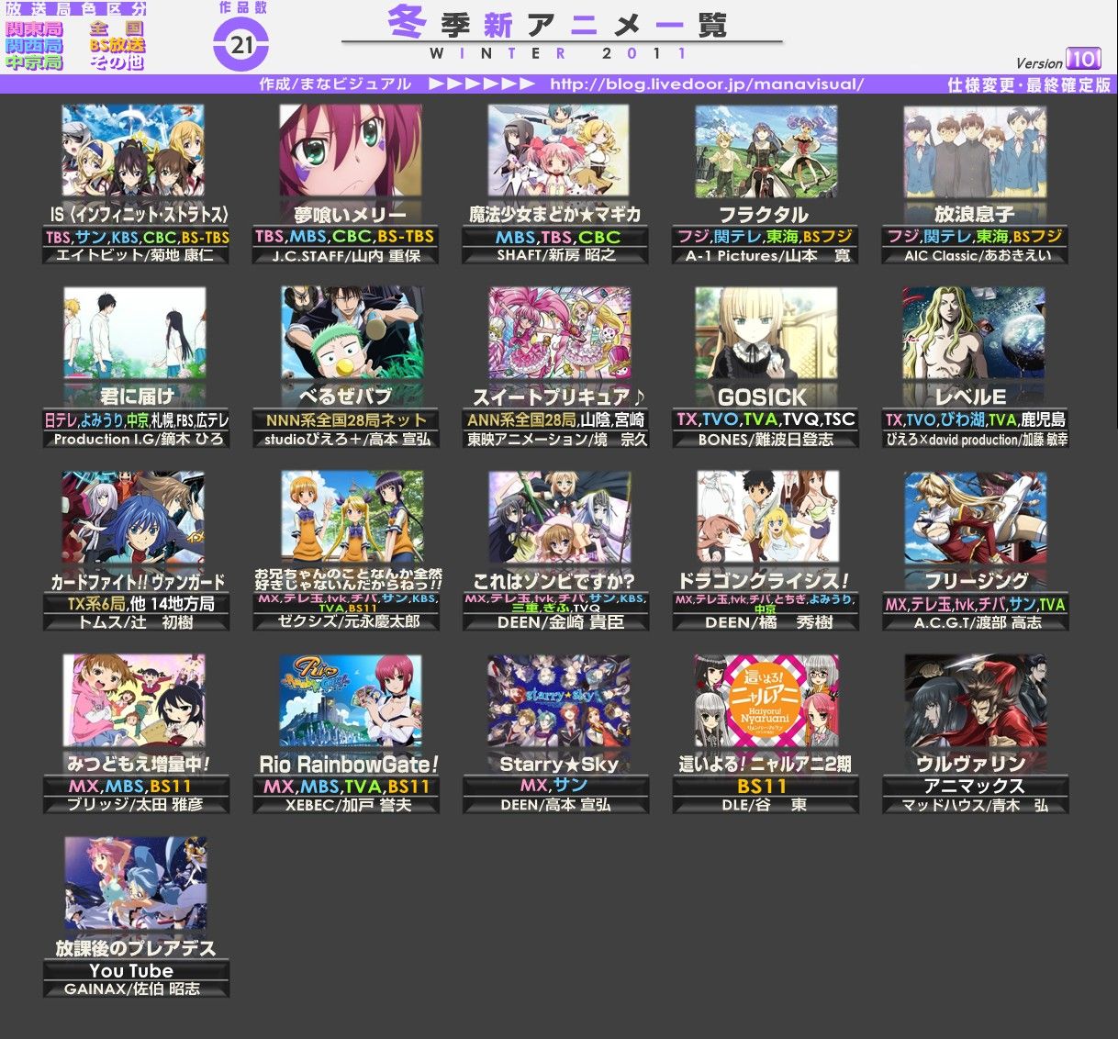Click 東映アニメーション/境 宗久 credit
Screen dimensions: 1118x1039
pos(557,440)
